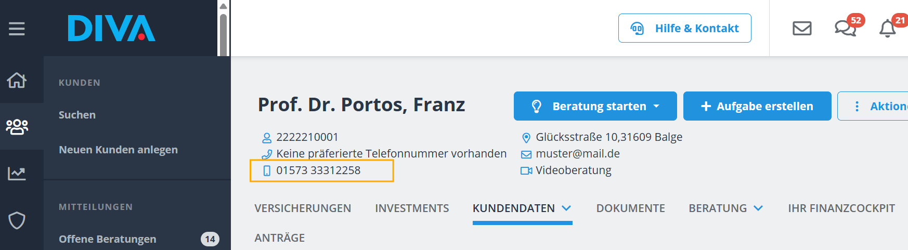This screenshot has height=250, width=908.
Task: Open chat messages with 52 badge
Action: tap(846, 28)
